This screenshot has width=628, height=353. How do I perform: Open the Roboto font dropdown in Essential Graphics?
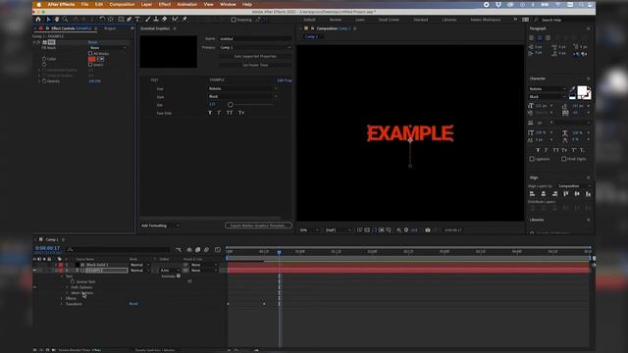coord(242,88)
